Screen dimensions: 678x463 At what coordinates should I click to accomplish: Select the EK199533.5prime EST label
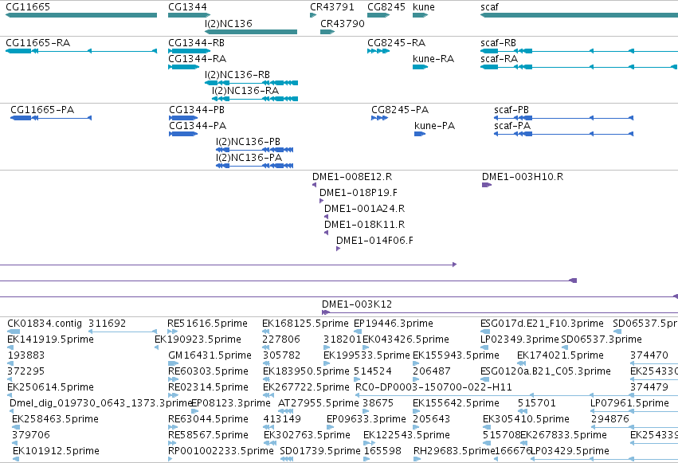pyautogui.click(x=366, y=355)
